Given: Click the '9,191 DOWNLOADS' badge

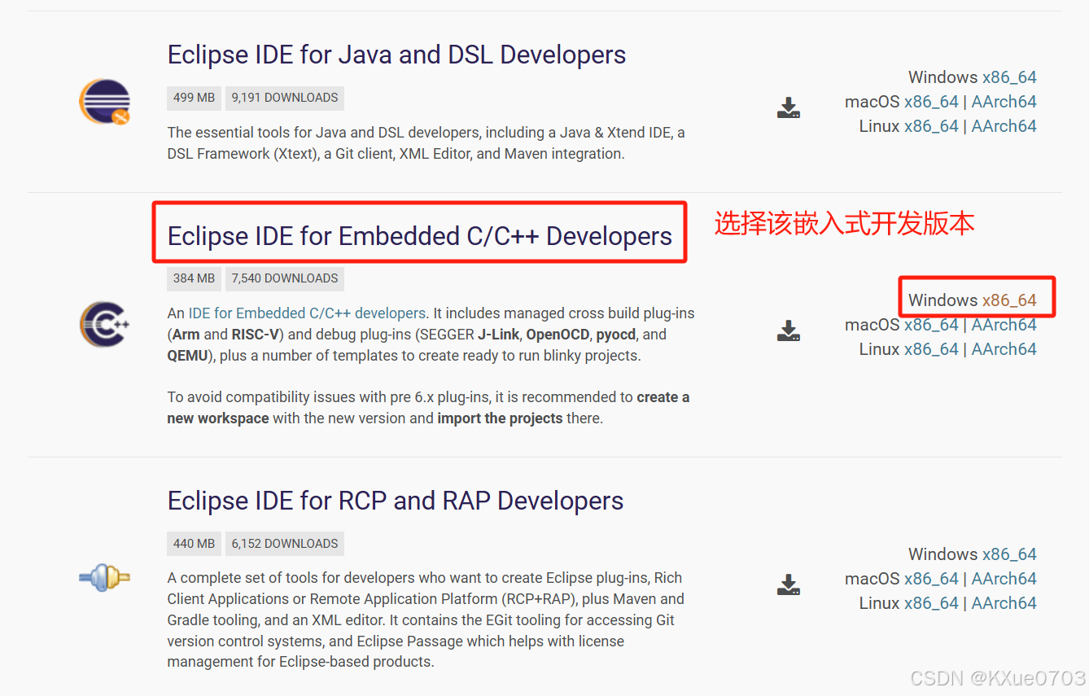Looking at the screenshot, I should point(285,98).
